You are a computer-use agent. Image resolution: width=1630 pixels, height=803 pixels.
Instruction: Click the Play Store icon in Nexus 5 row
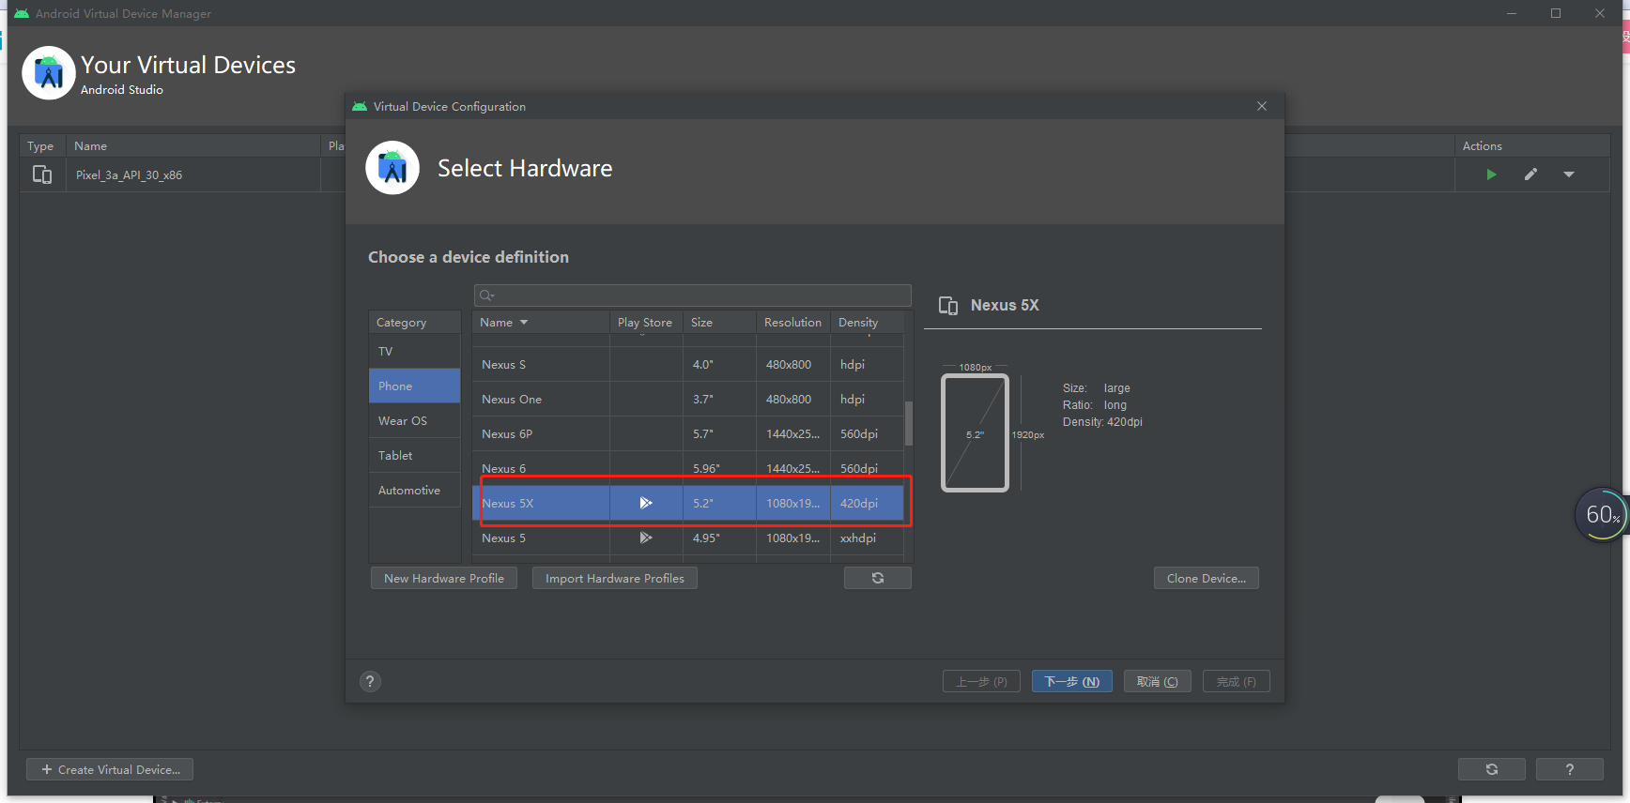click(646, 538)
